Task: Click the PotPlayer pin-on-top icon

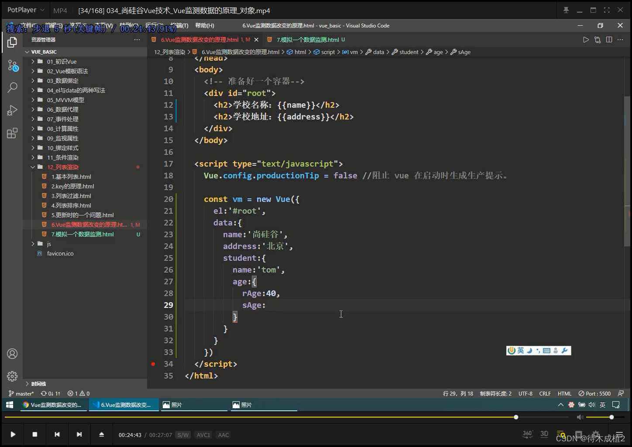Action: coord(566,10)
